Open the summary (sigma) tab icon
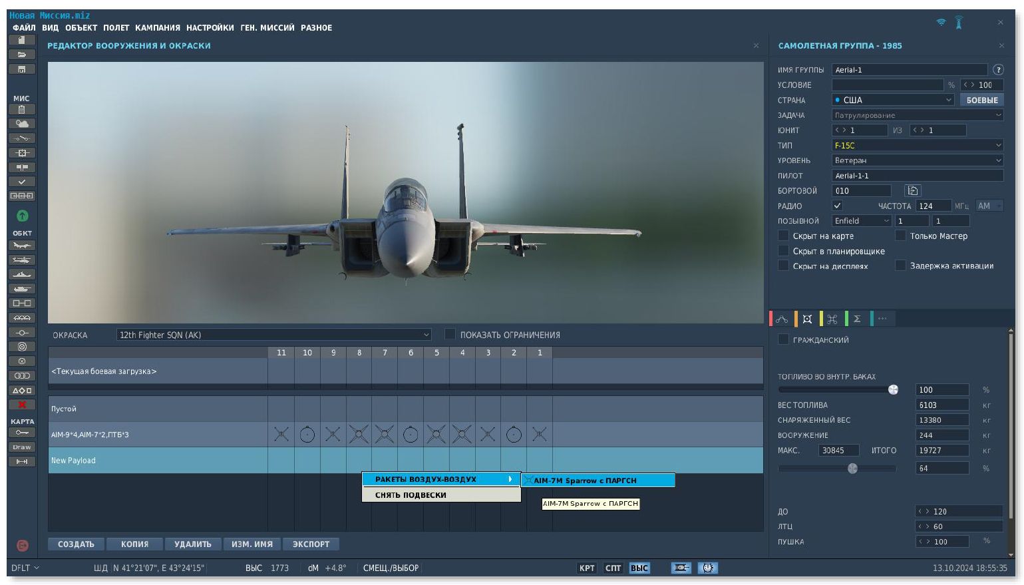 (x=857, y=319)
